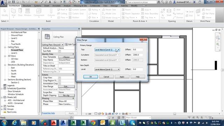Click the Room tool
Screen dimensions: 224x126
(x=126, y=10)
